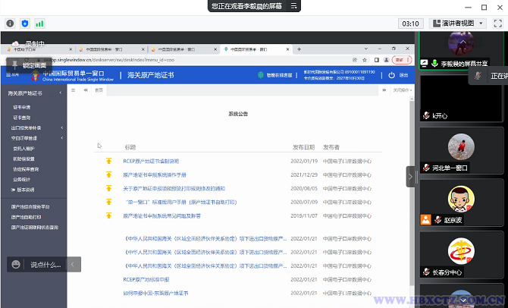Viewport: 508px width, 308px height.
Task: Click the blue security shield icon
Action: tap(24, 24)
